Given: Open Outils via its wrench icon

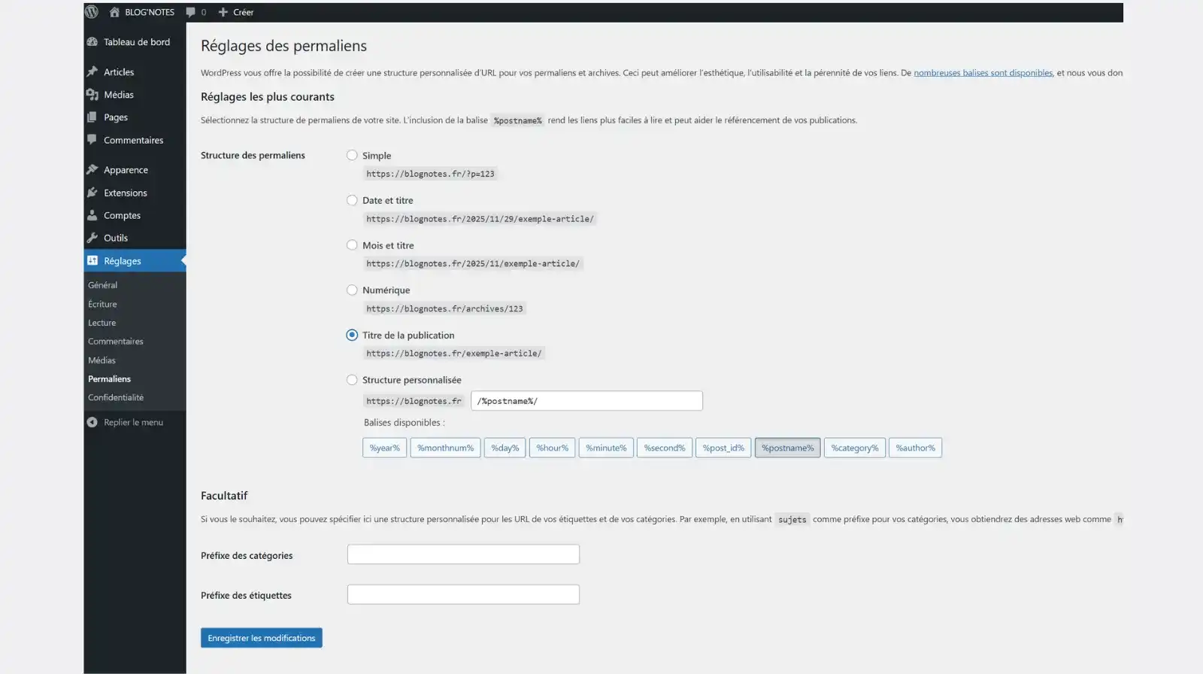Looking at the screenshot, I should tap(92, 238).
